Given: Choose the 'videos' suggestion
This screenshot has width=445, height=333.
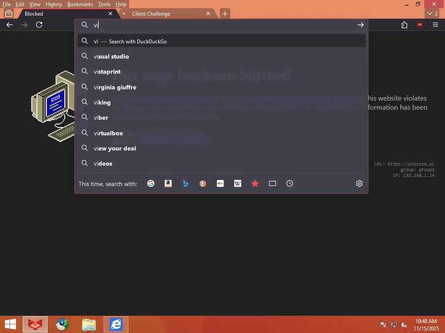Looking at the screenshot, I should [221, 163].
